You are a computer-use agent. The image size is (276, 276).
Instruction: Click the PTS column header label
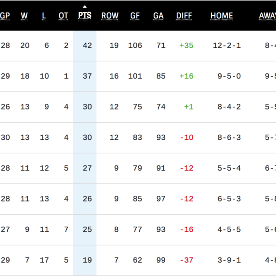click(x=85, y=16)
